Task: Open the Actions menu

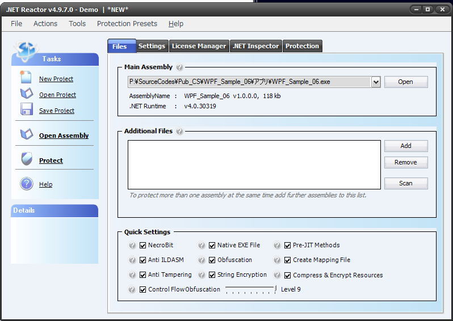Action: point(45,24)
